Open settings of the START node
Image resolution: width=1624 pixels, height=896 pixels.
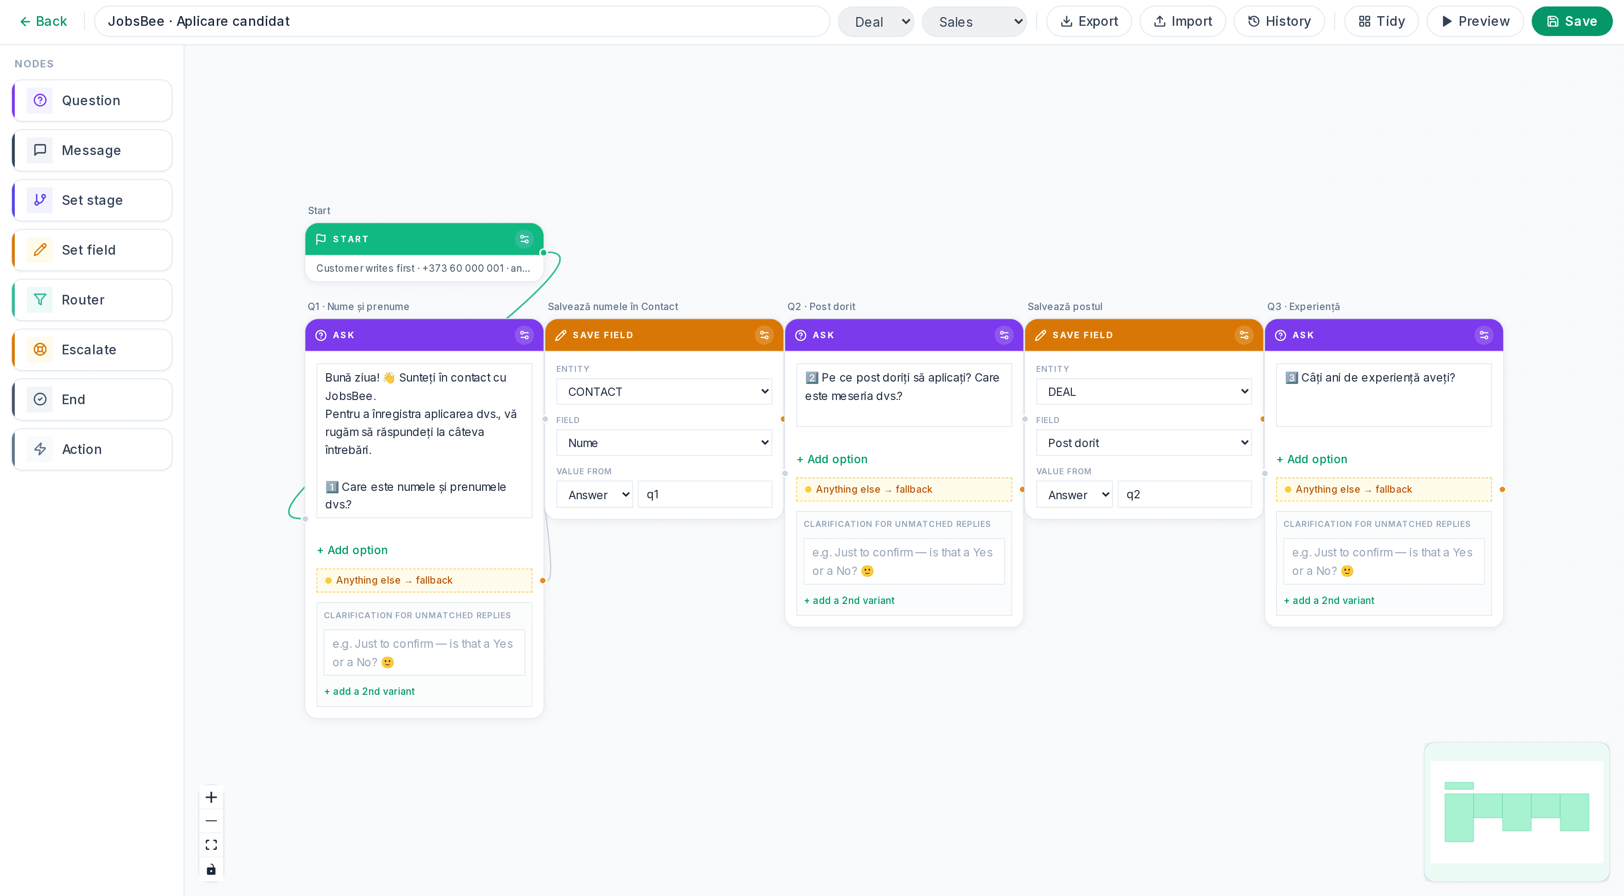(524, 239)
